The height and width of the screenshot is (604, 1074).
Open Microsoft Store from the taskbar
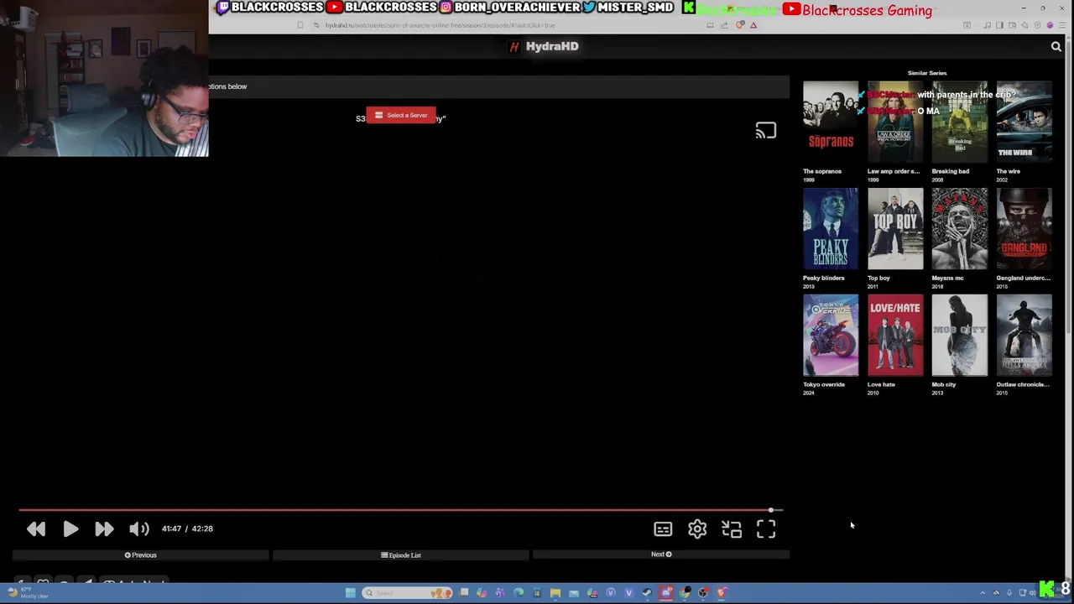coord(537,593)
